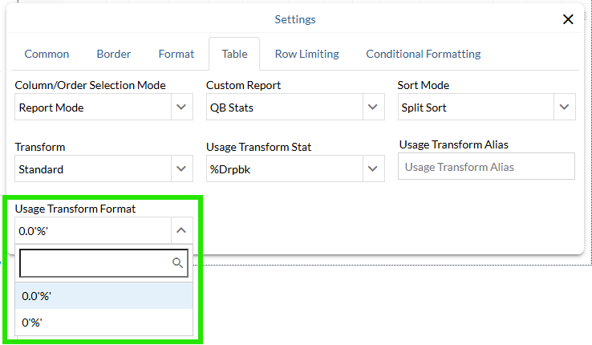Collapse the Usage Transform Format chevron
The height and width of the screenshot is (345, 592).
click(182, 231)
